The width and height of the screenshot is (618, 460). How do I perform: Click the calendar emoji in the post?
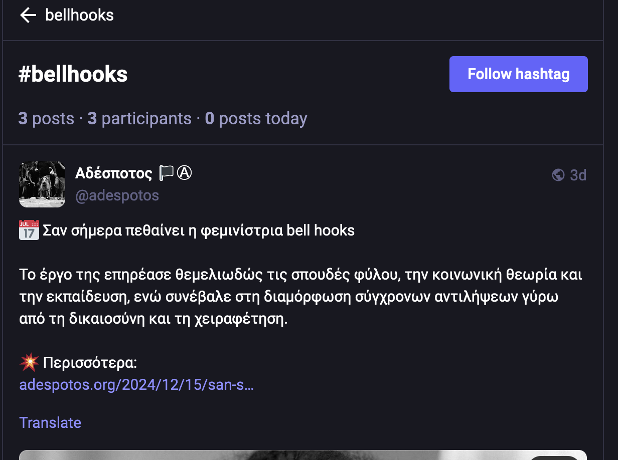click(29, 231)
